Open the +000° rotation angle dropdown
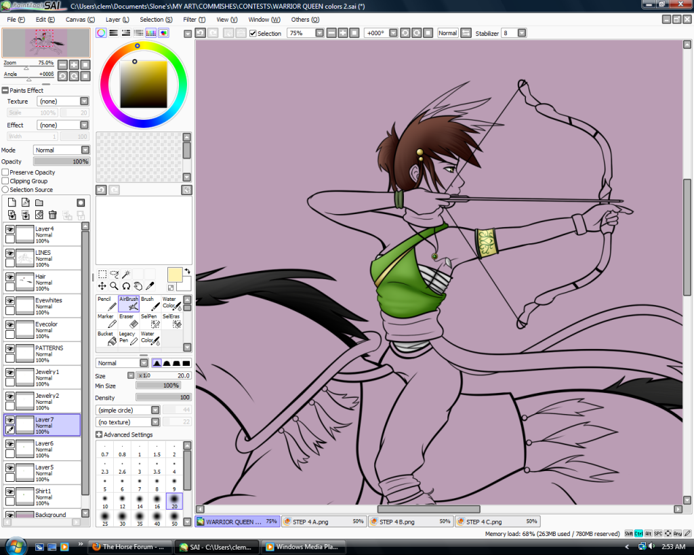 [393, 33]
